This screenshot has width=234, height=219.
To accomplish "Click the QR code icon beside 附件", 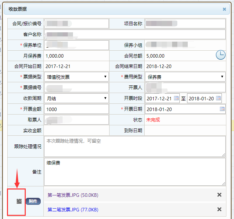I will pyautogui.click(x=19, y=201).
